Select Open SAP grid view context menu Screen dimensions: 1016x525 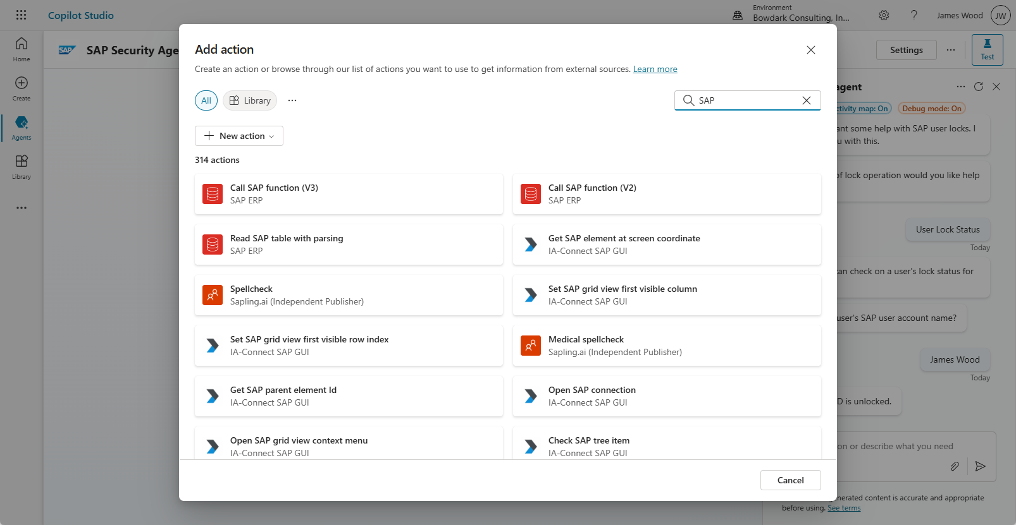pos(349,444)
